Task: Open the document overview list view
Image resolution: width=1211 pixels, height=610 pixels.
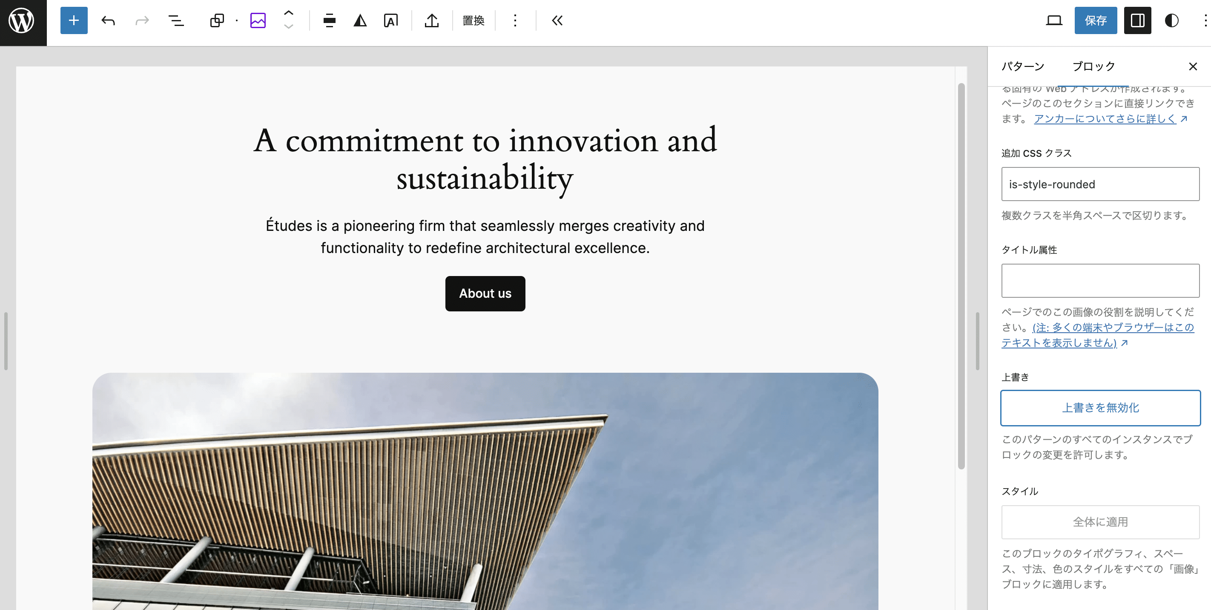Action: (176, 21)
